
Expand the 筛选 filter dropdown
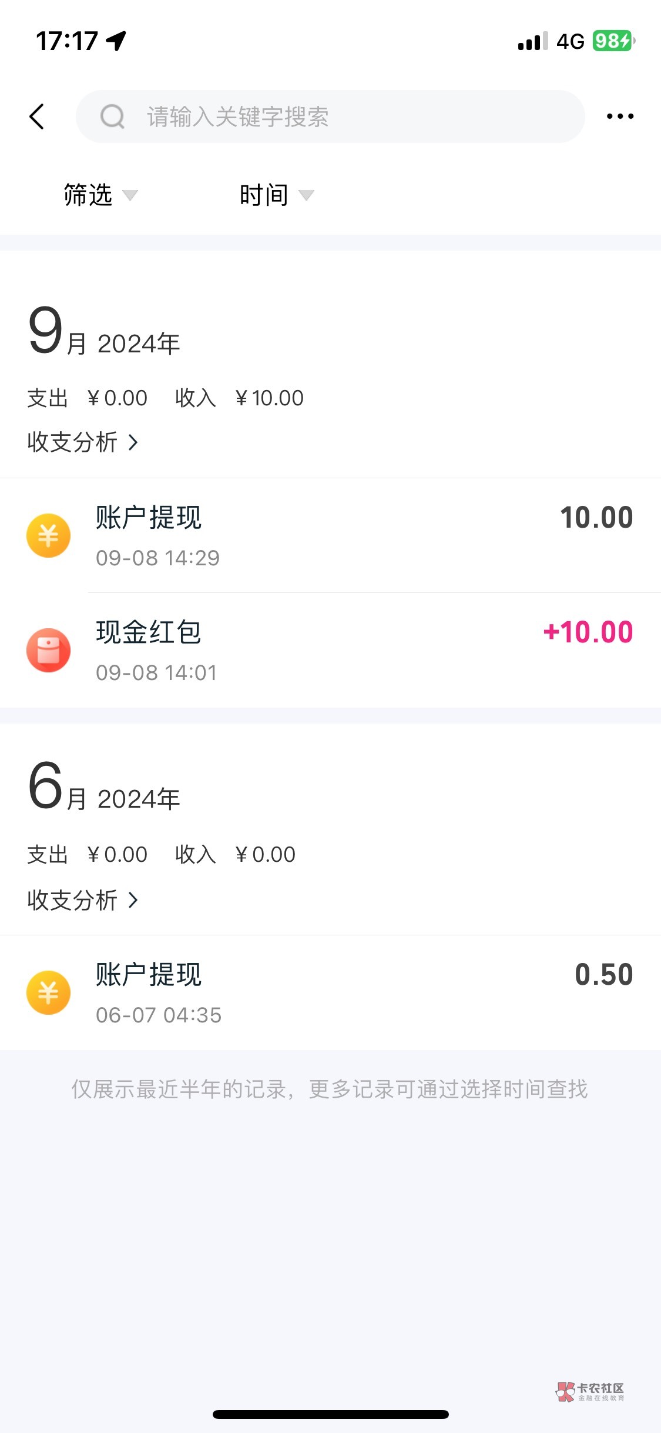pyautogui.click(x=100, y=195)
